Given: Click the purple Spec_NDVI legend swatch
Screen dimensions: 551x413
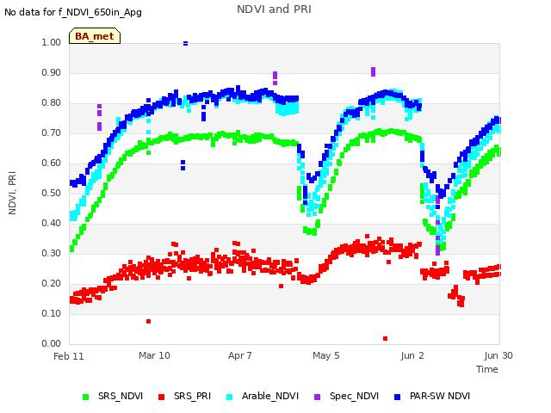Looking at the screenshot, I should point(318,397).
